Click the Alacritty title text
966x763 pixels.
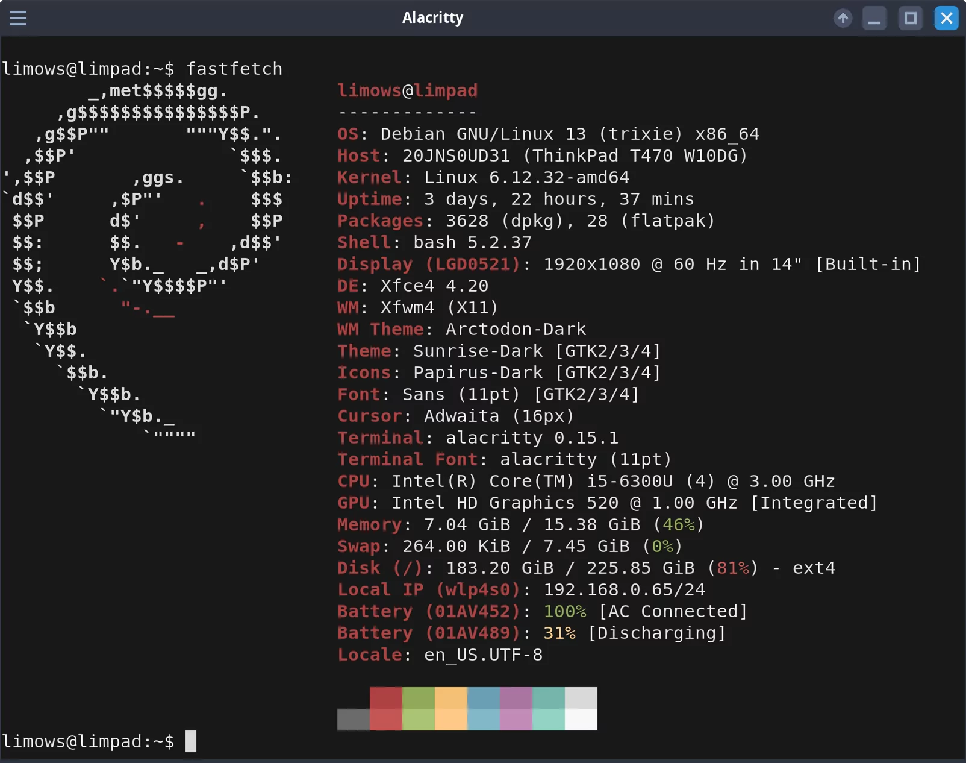(x=433, y=18)
